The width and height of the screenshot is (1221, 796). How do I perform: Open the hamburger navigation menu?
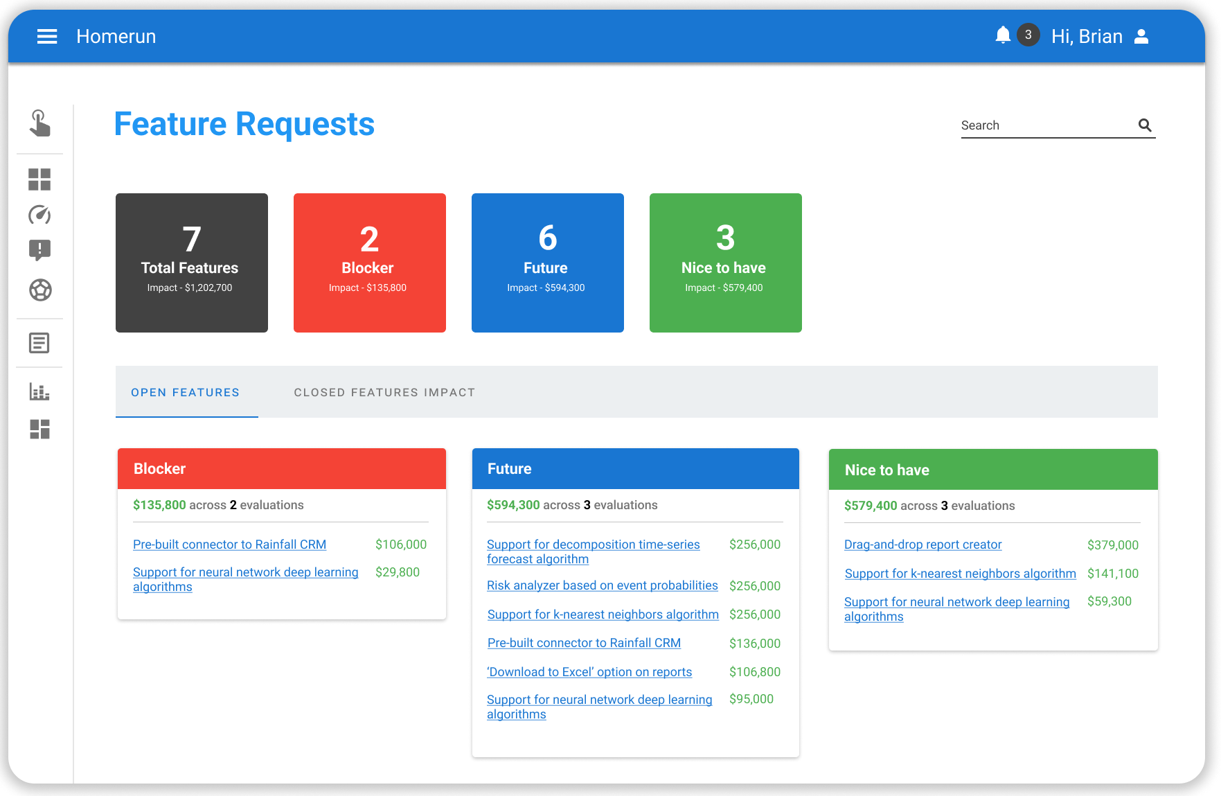47,36
